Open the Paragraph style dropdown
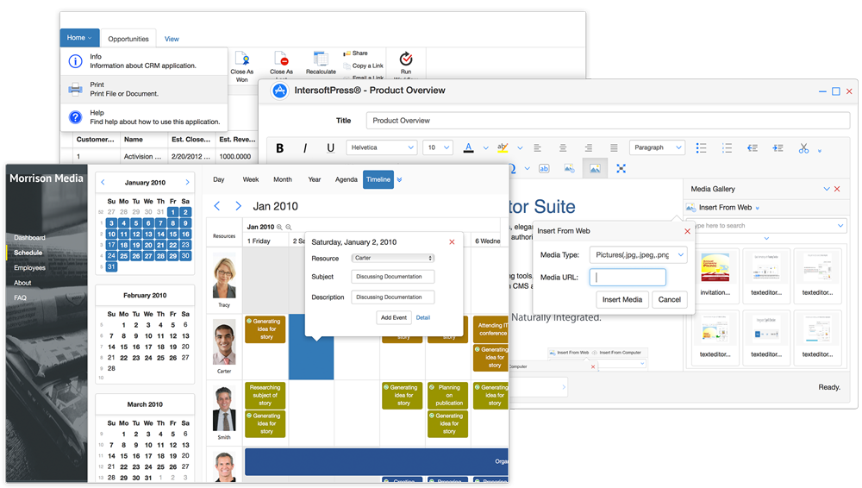 coord(656,148)
